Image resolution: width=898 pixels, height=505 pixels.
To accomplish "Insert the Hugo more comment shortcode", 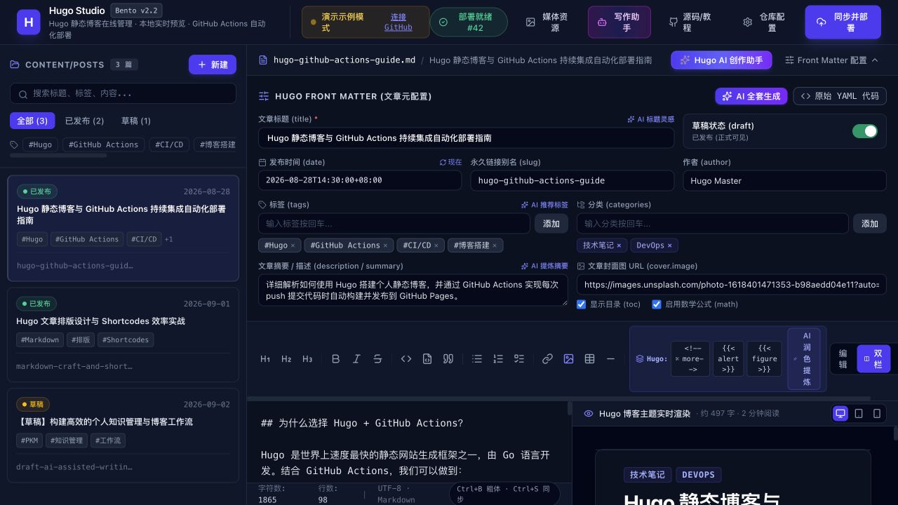I will tap(690, 358).
